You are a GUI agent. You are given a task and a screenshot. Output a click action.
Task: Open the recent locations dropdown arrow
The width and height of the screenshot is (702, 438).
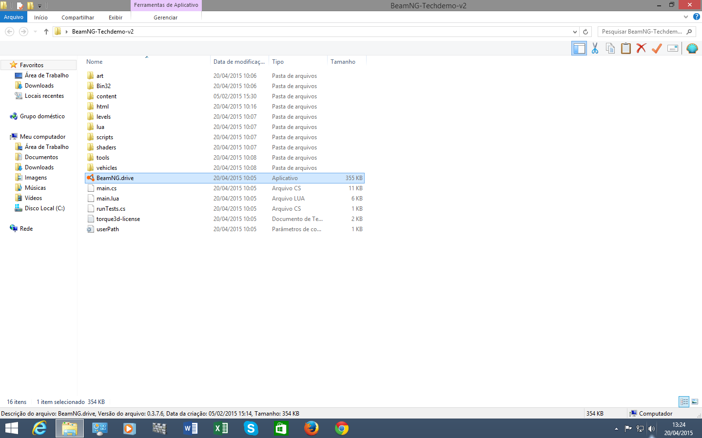point(35,32)
